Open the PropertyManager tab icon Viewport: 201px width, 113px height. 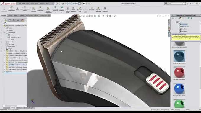coord(10,20)
